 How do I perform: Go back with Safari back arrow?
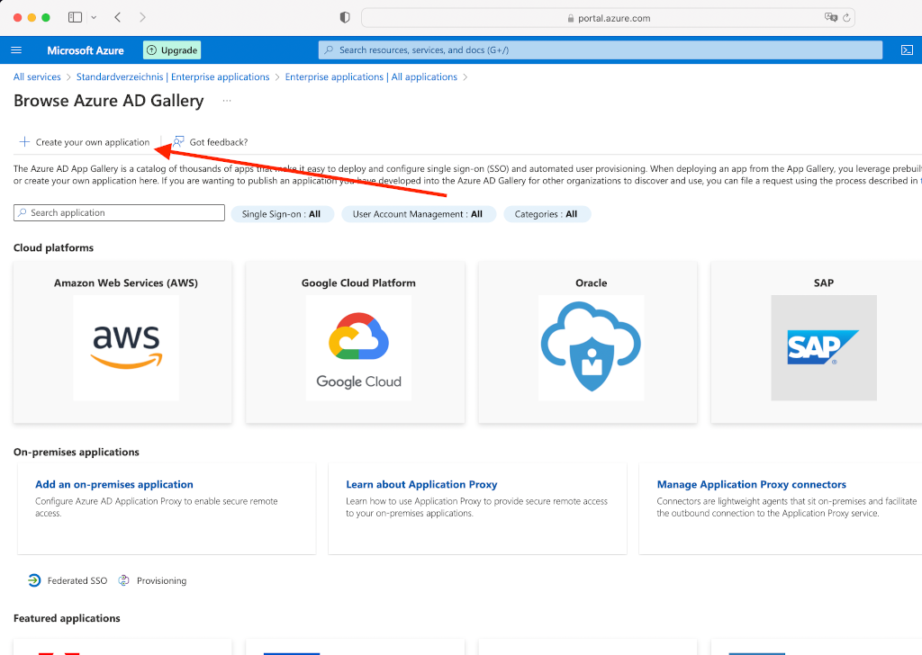(118, 17)
